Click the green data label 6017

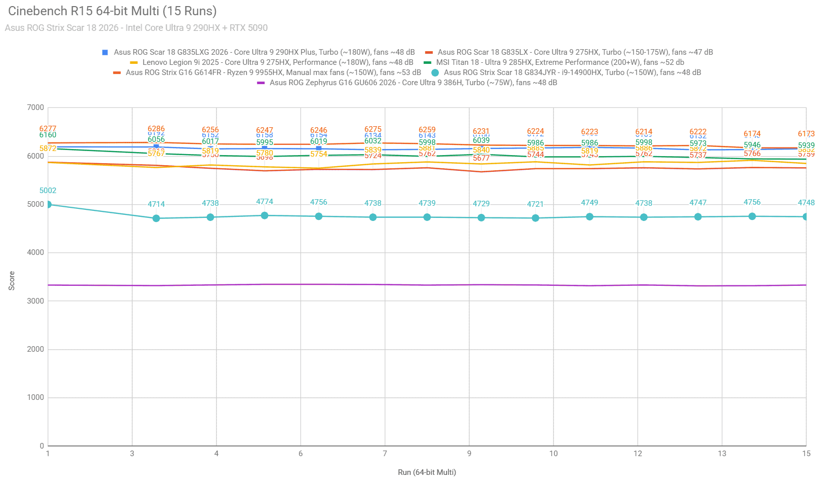tap(210, 141)
